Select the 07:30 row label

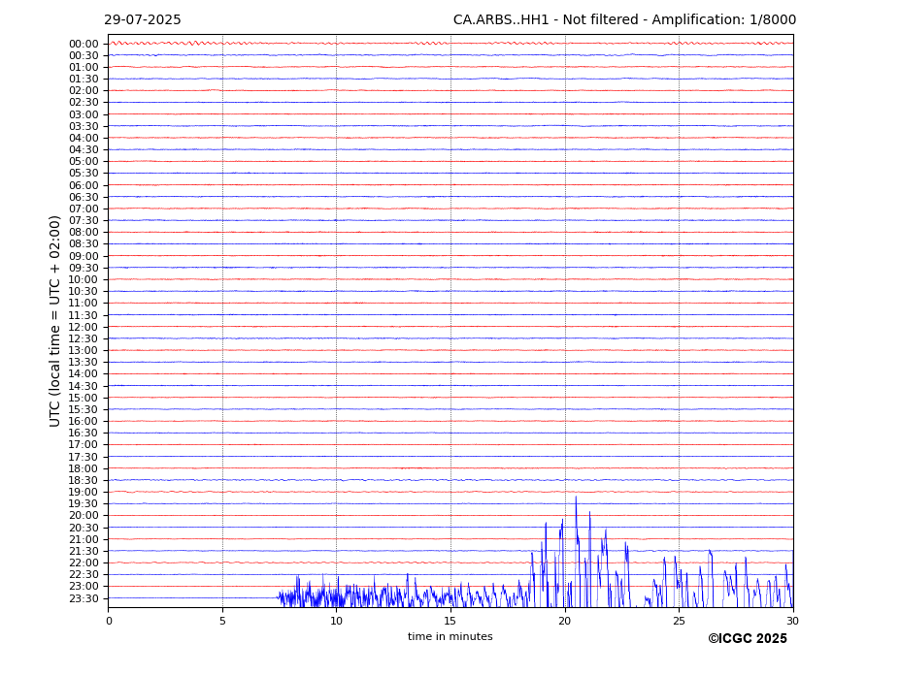tap(83, 221)
